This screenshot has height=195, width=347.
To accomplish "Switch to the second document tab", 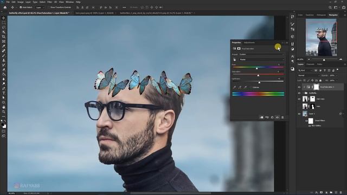I will coord(95,13).
